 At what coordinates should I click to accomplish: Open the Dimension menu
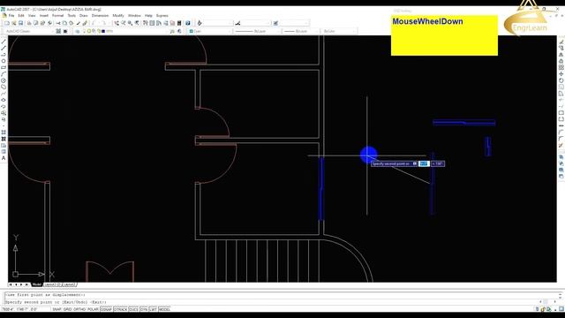point(100,16)
